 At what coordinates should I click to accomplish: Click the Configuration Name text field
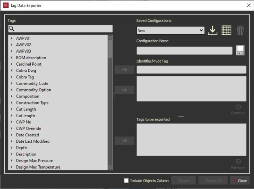185,51
